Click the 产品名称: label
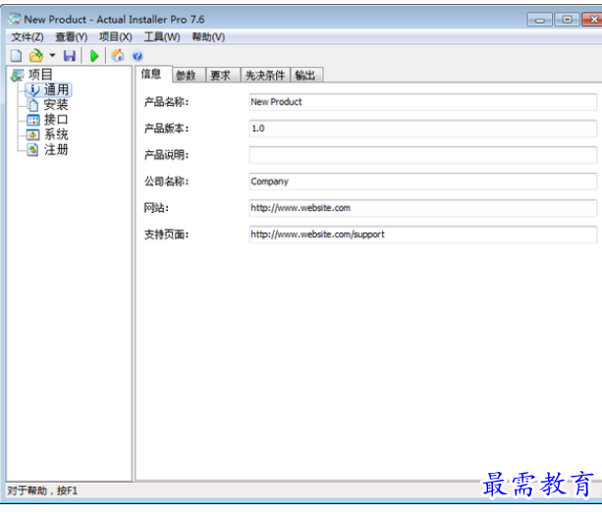This screenshot has height=515, width=602. (166, 102)
